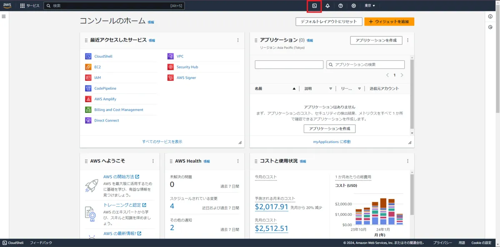Open options menu of AWS へようこそ widget
The height and width of the screenshot is (247, 500).
[x=153, y=161]
